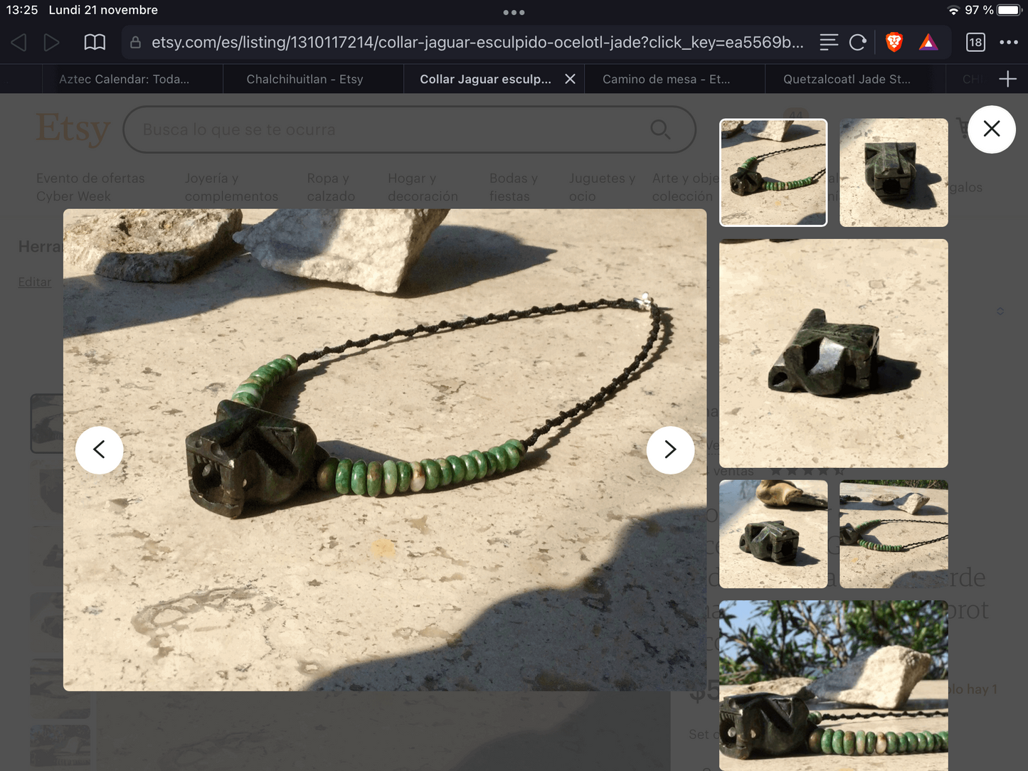Open the bookmarks book icon

(95, 43)
